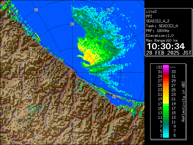This screenshot has height=145, width=193.
Task: Select the cyan 3–5 dBZ legend swatch
Action: coord(166,136)
